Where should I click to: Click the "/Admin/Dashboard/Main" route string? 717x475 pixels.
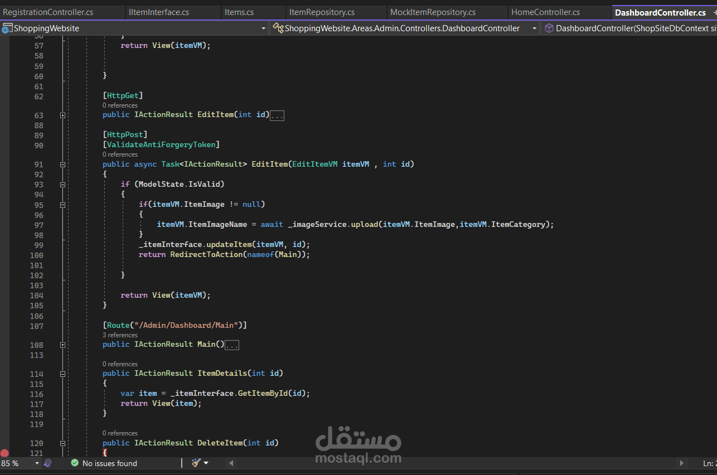(186, 325)
